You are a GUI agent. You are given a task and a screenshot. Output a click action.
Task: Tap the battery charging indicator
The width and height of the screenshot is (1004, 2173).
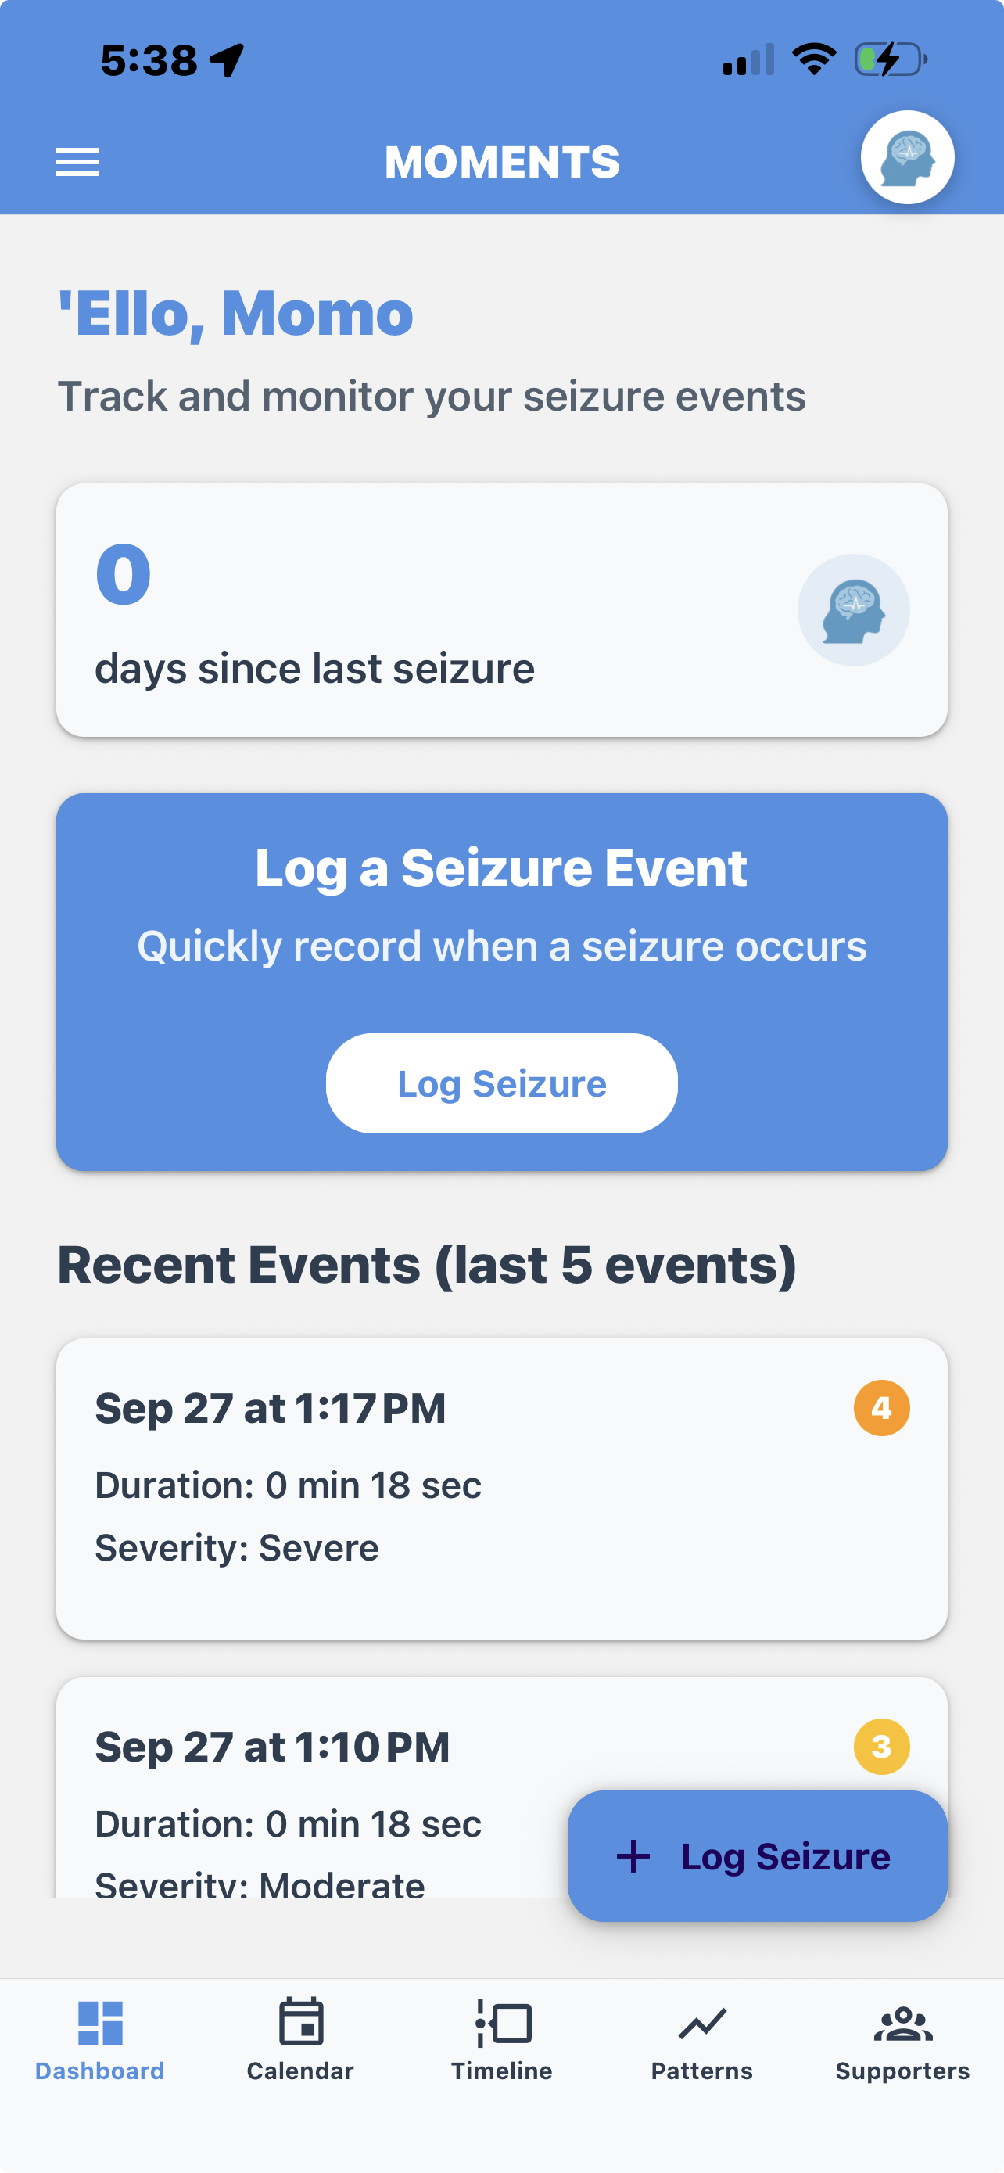click(x=890, y=60)
